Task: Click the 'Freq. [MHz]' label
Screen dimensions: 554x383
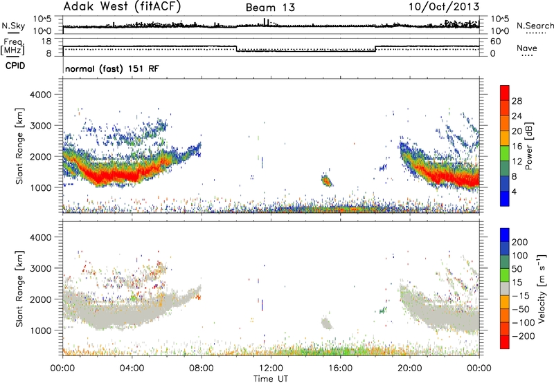Action: pos(12,47)
